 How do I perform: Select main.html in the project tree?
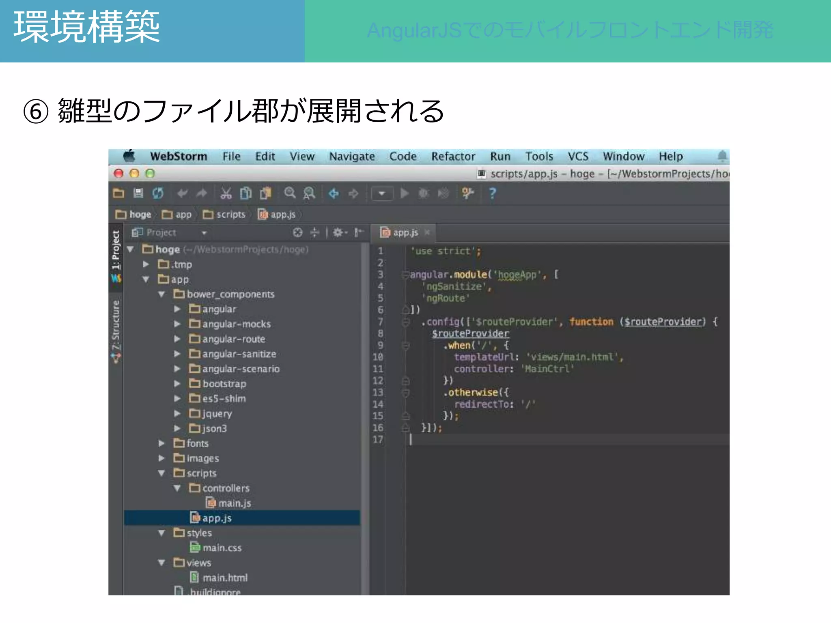[x=219, y=578]
